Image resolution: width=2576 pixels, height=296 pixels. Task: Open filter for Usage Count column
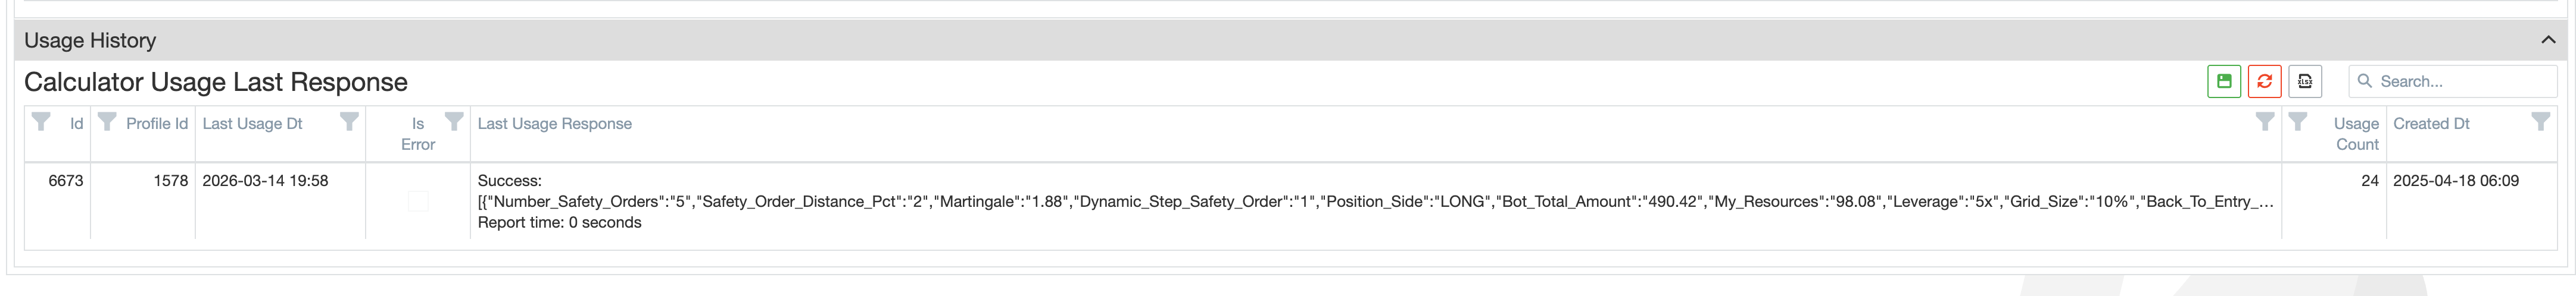tap(2298, 122)
